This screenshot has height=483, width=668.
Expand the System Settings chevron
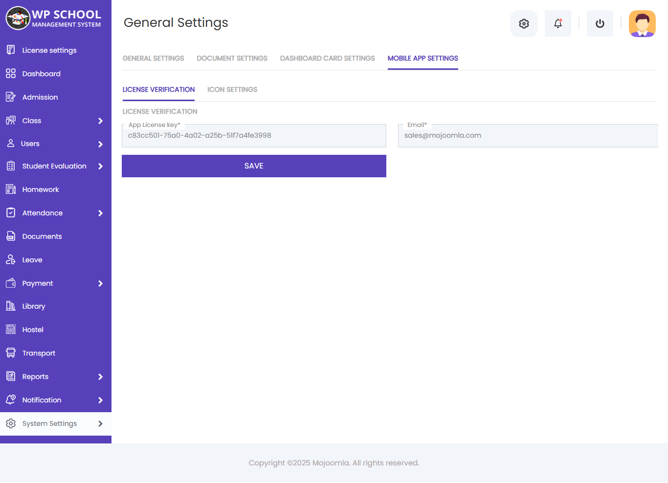(100, 423)
